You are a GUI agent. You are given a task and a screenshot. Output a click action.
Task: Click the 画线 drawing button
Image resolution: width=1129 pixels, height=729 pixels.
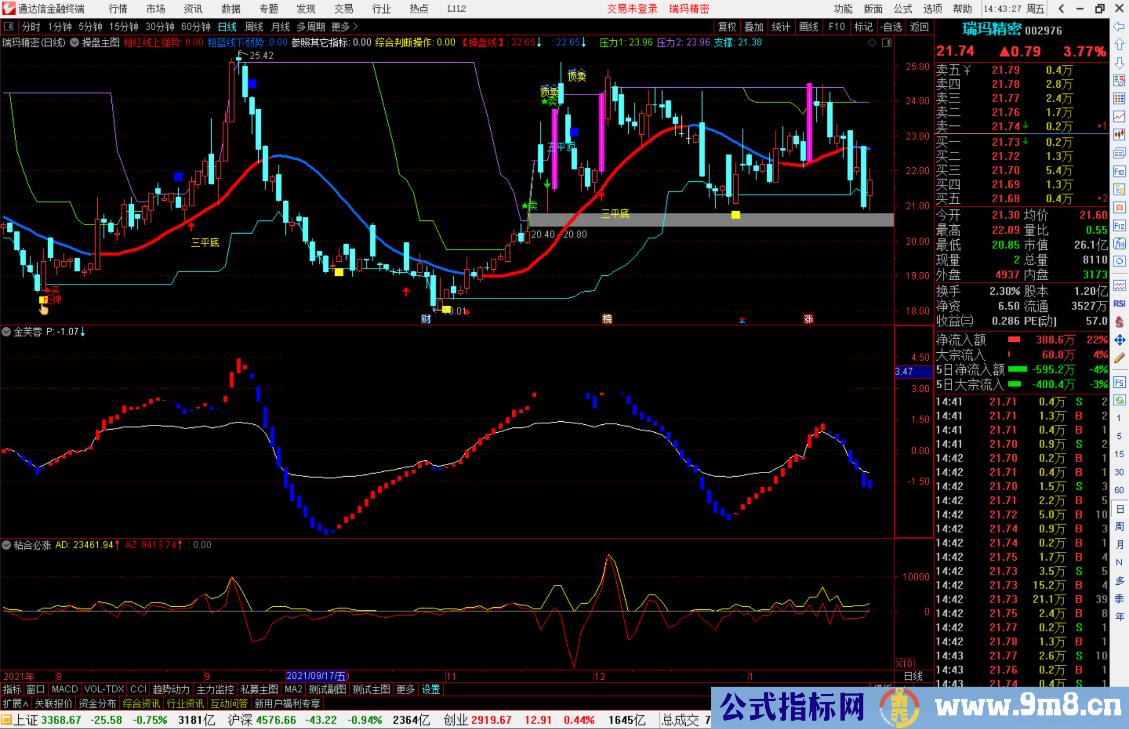click(x=809, y=27)
